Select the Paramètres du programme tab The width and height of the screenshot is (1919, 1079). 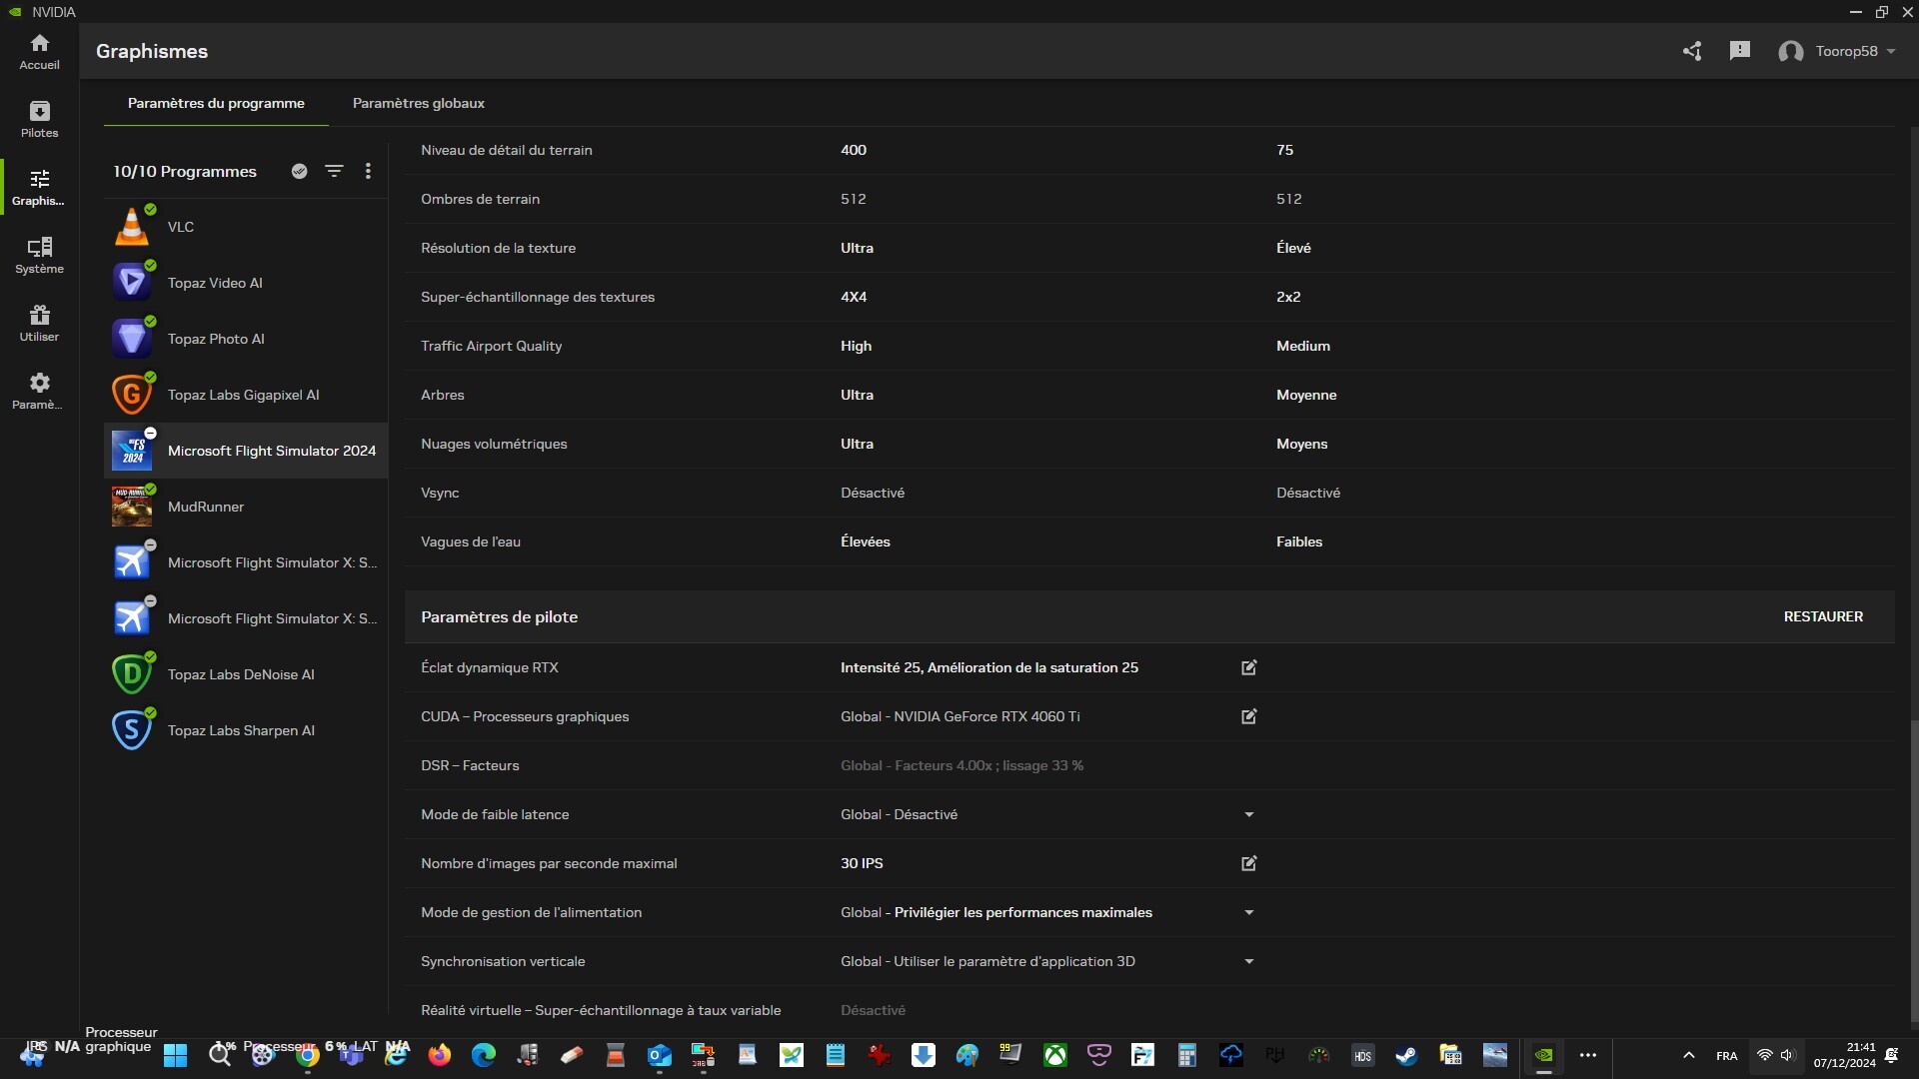(216, 103)
